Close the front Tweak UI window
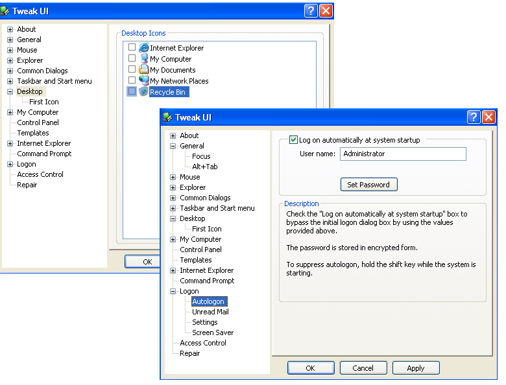The height and width of the screenshot is (385, 506). (x=488, y=117)
